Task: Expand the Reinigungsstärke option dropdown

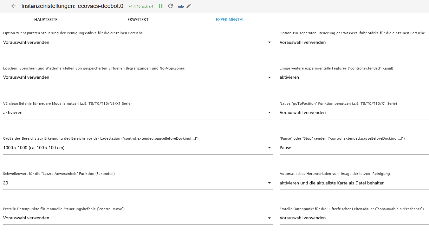Action: click(x=269, y=43)
